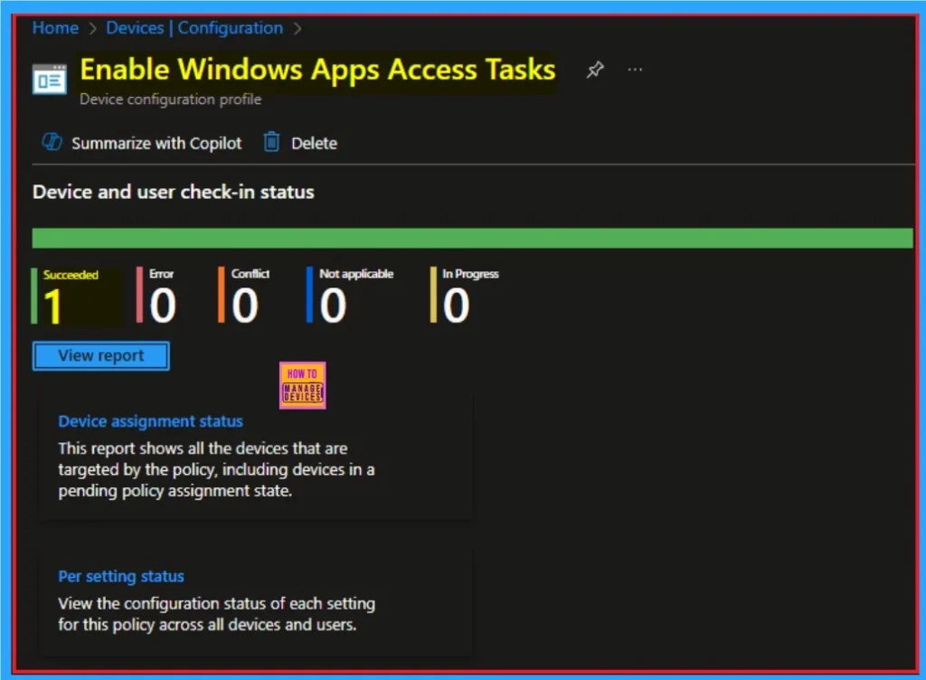
Task: Pin this profile page to favorites
Action: click(x=595, y=71)
